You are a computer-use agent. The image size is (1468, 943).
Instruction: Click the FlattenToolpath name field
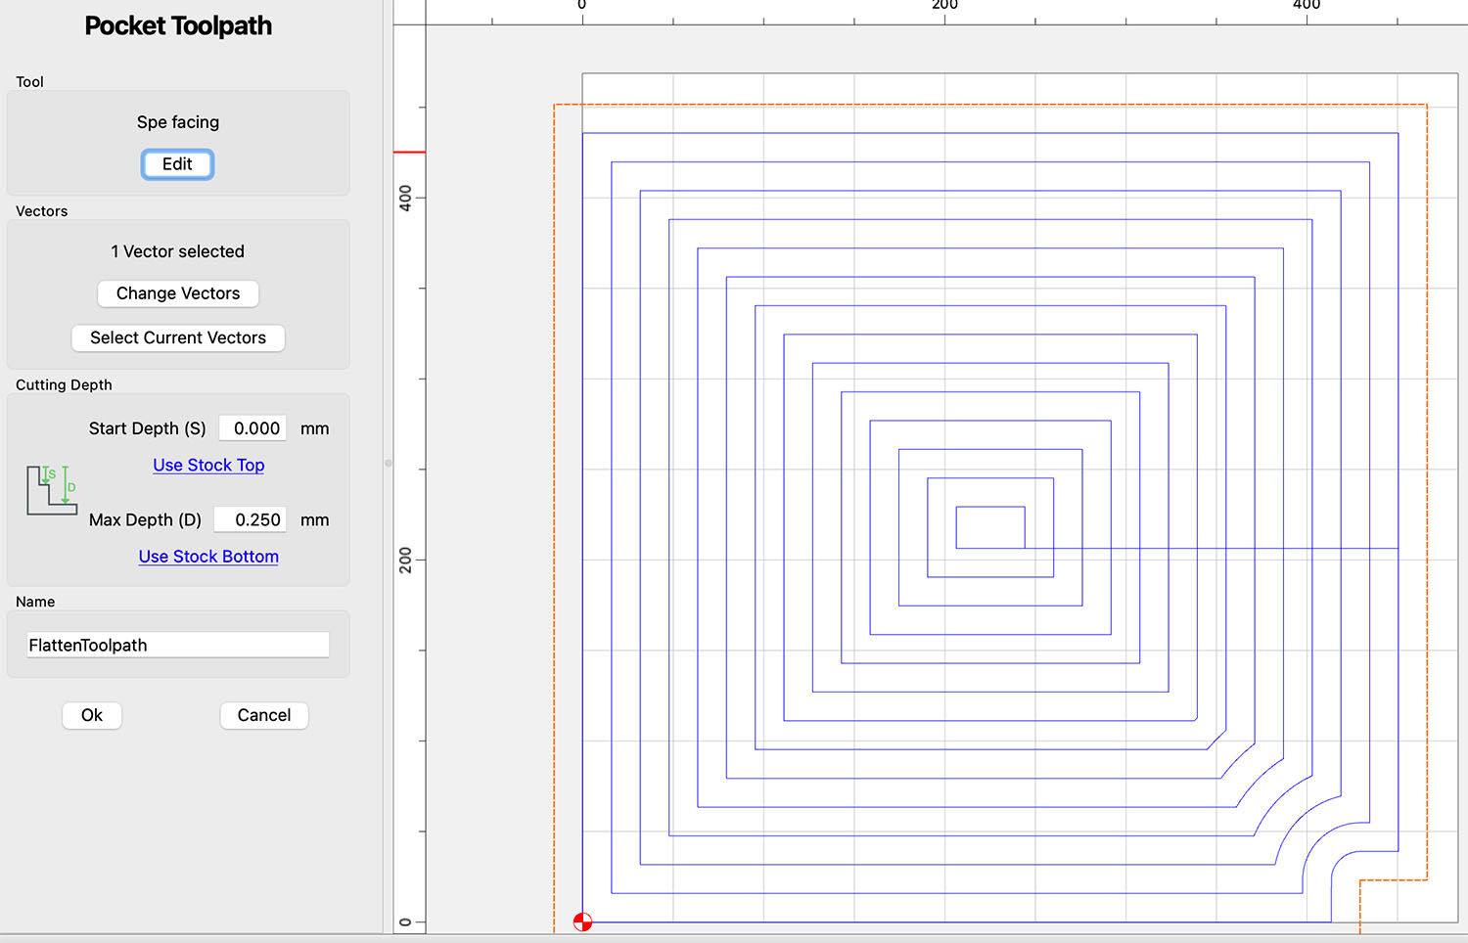[x=178, y=646]
